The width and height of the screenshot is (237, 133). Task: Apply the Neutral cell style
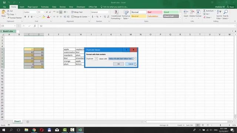click(138, 16)
